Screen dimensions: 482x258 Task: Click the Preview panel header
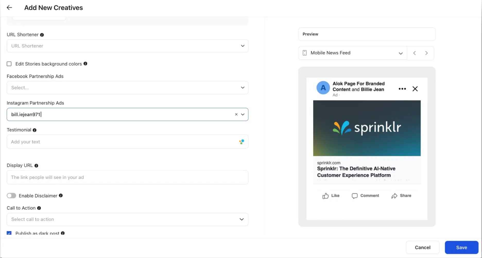(x=367, y=34)
